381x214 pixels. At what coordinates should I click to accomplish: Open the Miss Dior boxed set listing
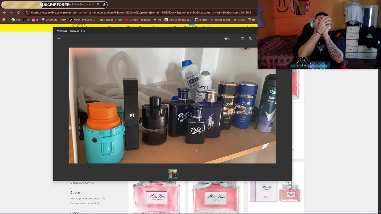[275, 192]
